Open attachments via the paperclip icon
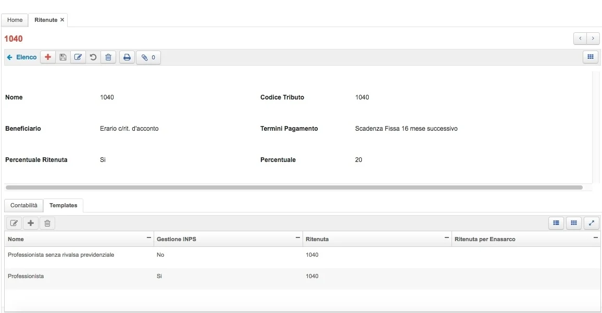The image size is (602, 313). click(x=148, y=57)
